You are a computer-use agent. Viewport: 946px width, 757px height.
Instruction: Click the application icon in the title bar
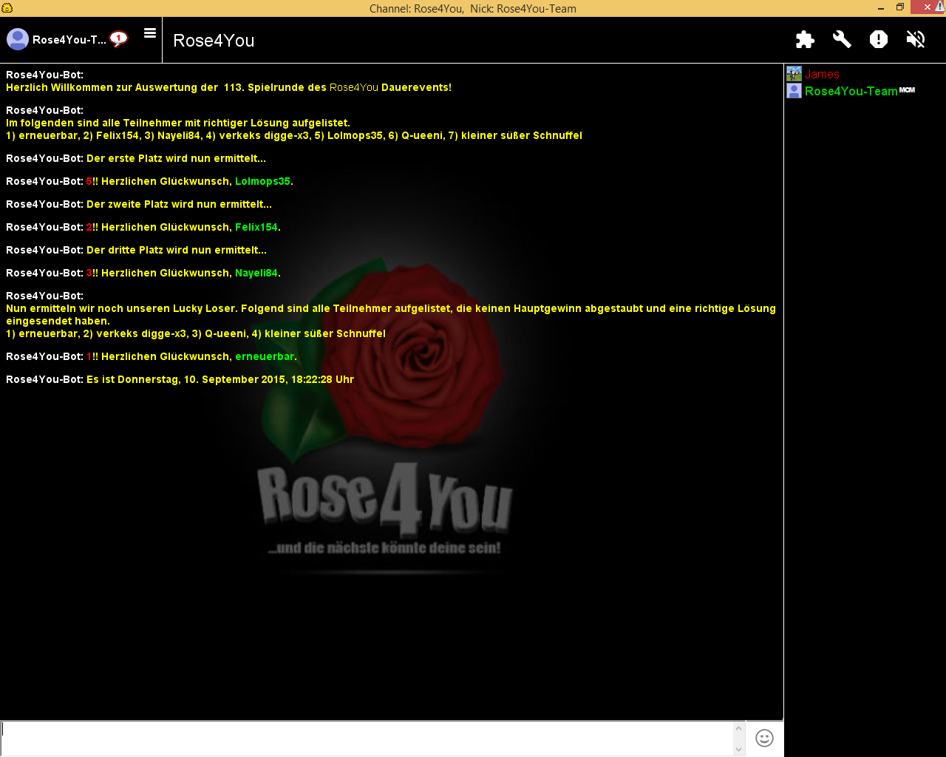[7, 8]
